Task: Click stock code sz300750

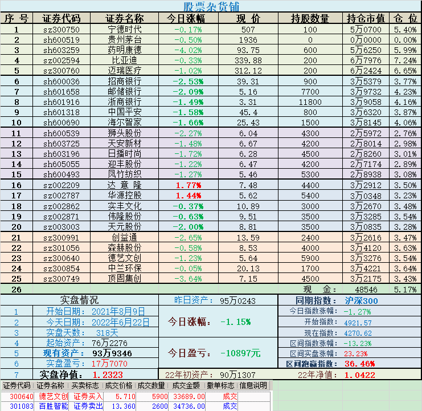Action: (x=62, y=30)
